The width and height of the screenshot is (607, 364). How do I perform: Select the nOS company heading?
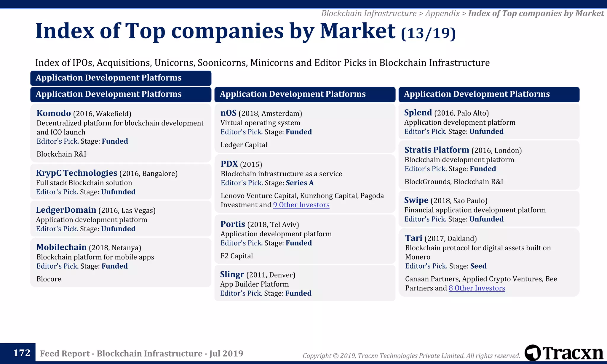229,113
